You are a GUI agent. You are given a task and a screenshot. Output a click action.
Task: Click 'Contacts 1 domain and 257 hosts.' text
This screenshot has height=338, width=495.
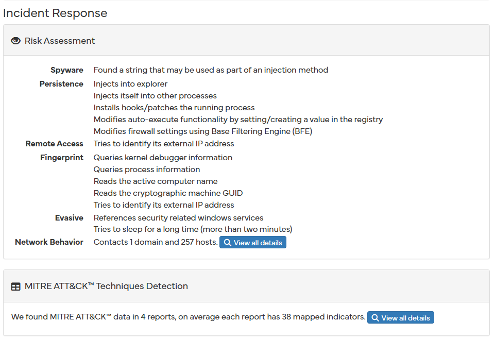point(156,242)
